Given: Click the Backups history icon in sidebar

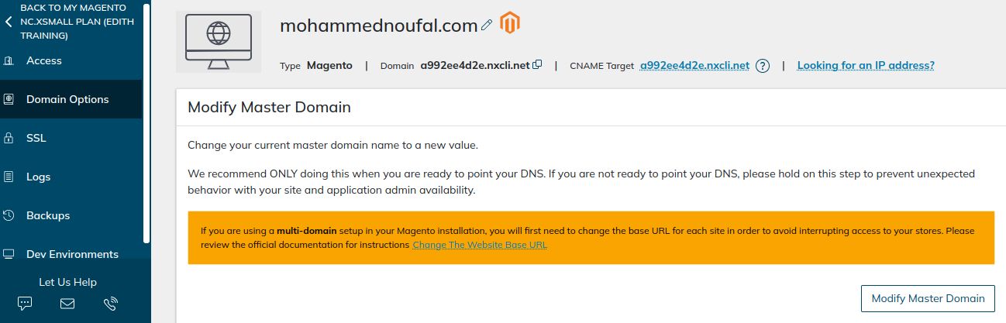Looking at the screenshot, I should point(9,215).
